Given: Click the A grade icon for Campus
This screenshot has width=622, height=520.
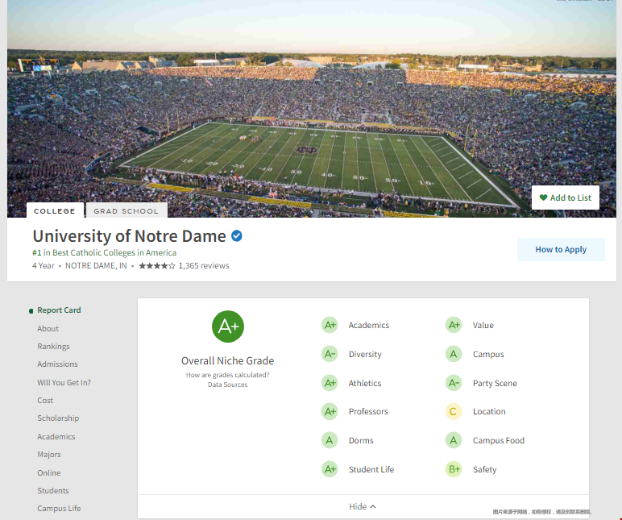Looking at the screenshot, I should (x=454, y=354).
